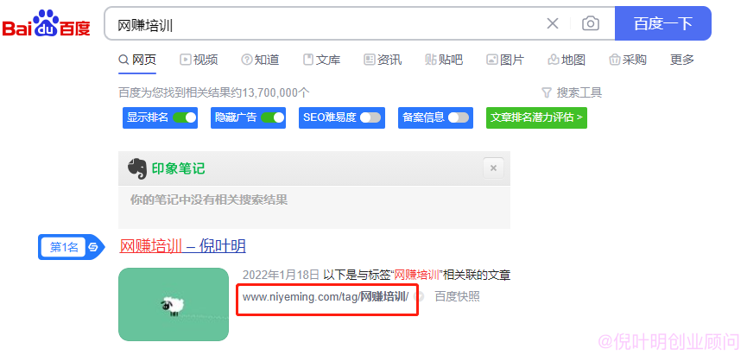Click the Baidu logo

pos(47,23)
